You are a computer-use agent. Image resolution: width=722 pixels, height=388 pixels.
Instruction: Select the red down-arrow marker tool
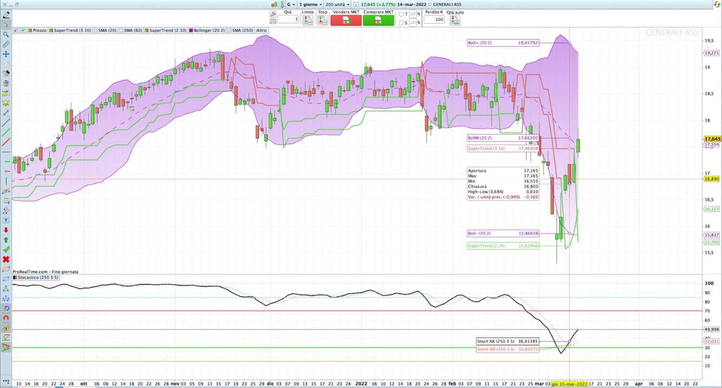tap(6, 230)
